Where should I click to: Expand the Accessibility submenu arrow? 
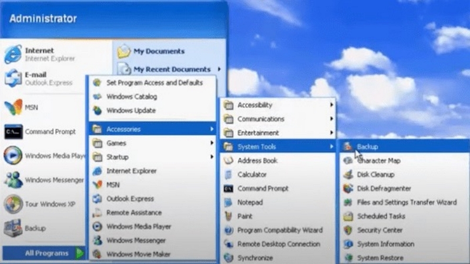(331, 105)
